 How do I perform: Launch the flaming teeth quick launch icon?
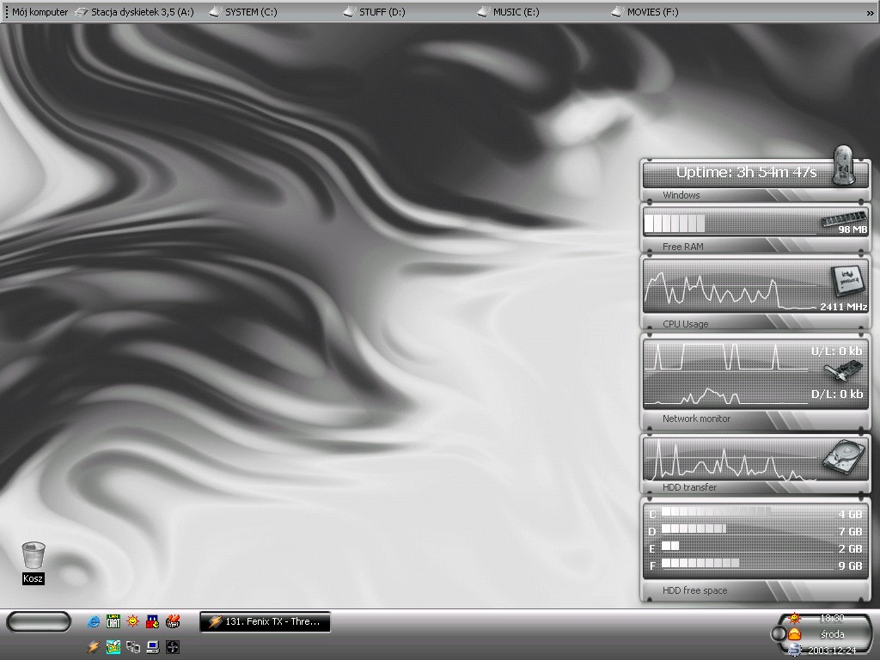coord(173,621)
